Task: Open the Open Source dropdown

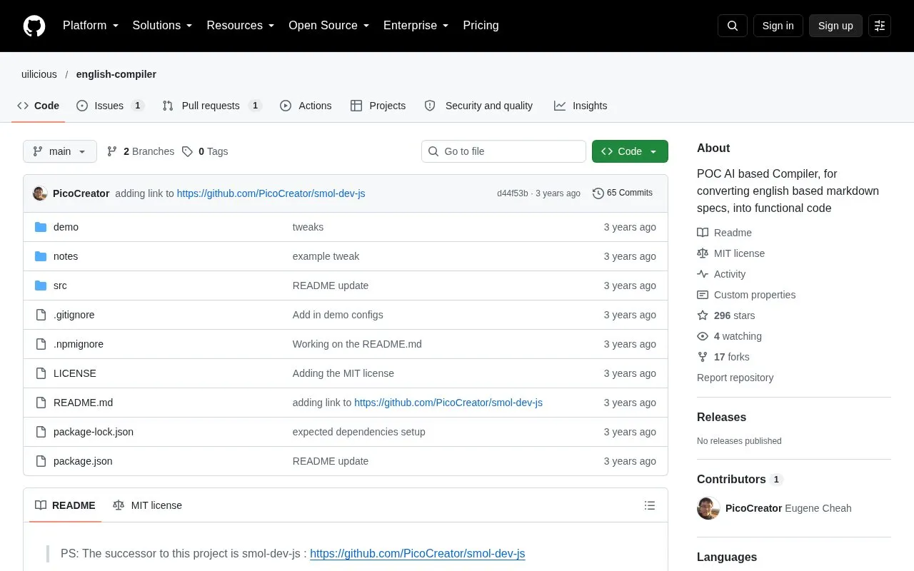Action: click(x=328, y=26)
